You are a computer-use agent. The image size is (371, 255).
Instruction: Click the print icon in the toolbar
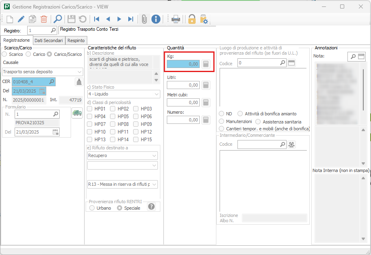click(176, 19)
